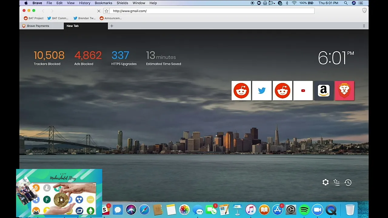Stop loading the page with the X button

(x=99, y=11)
